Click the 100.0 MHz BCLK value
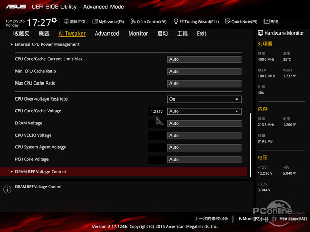Viewport: 310px width, 232px height. (267, 76)
